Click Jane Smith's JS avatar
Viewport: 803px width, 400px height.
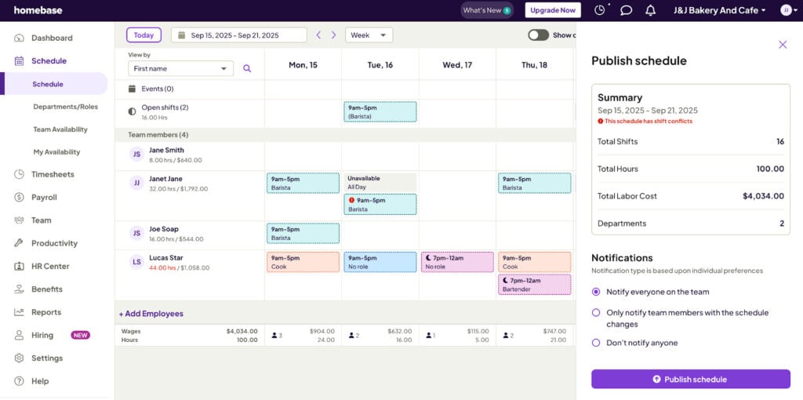point(136,155)
